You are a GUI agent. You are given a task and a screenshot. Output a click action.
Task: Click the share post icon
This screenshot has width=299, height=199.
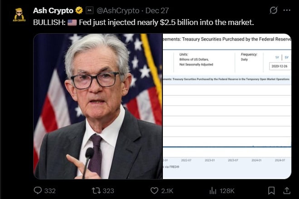point(287,190)
